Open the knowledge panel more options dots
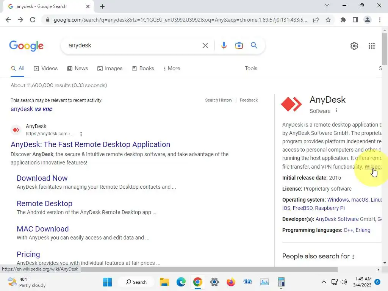388x291 pixels. (x=336, y=111)
